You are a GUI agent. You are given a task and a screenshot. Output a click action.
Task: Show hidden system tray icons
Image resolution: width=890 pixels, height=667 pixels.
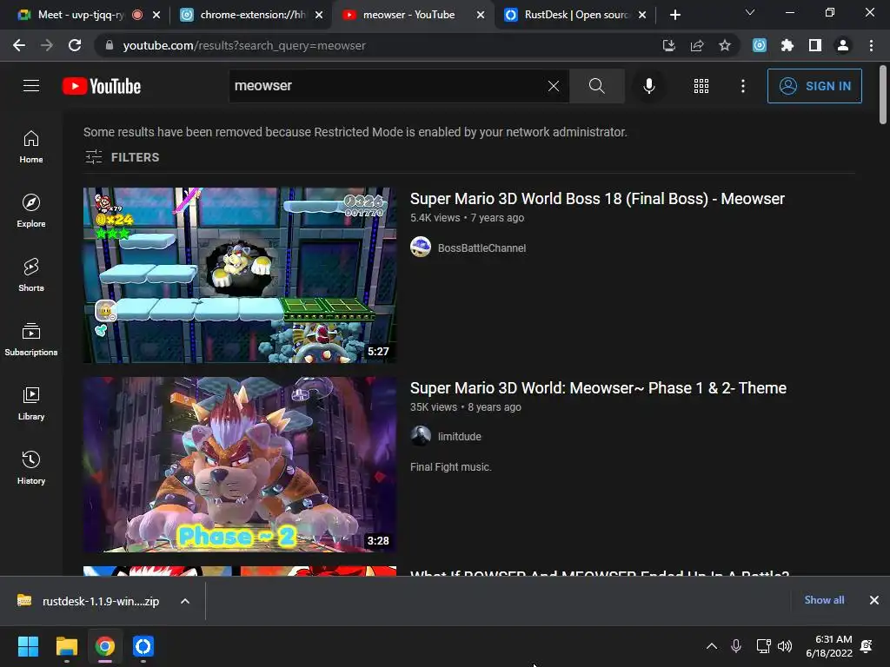pos(712,646)
